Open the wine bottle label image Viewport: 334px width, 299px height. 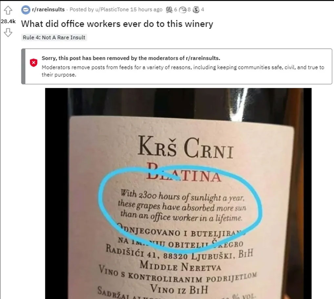(x=178, y=194)
